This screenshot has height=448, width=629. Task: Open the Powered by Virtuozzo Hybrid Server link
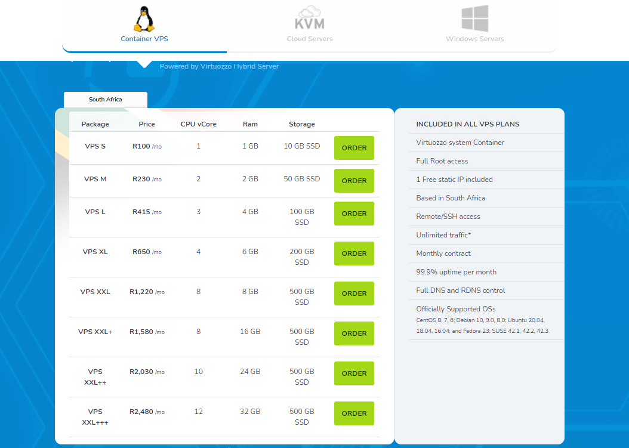[218, 66]
